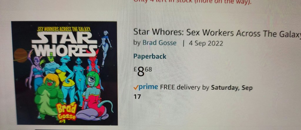Select the Paperback format link
Image resolution: width=301 pixels, height=130 pixels.
[x=150, y=56]
